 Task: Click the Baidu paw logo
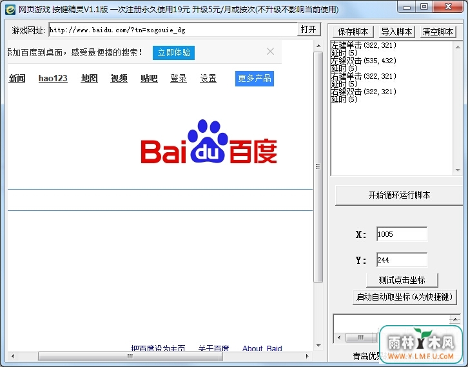(209, 141)
